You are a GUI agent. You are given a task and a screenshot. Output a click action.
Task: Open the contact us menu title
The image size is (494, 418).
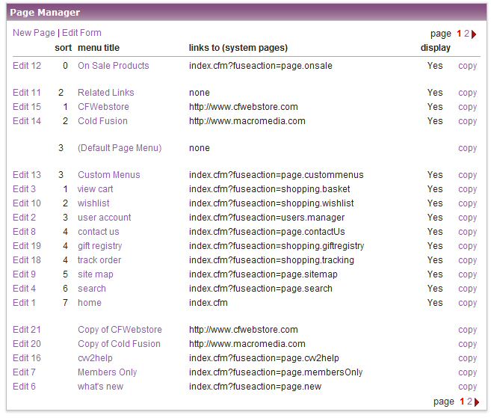pyautogui.click(x=99, y=232)
